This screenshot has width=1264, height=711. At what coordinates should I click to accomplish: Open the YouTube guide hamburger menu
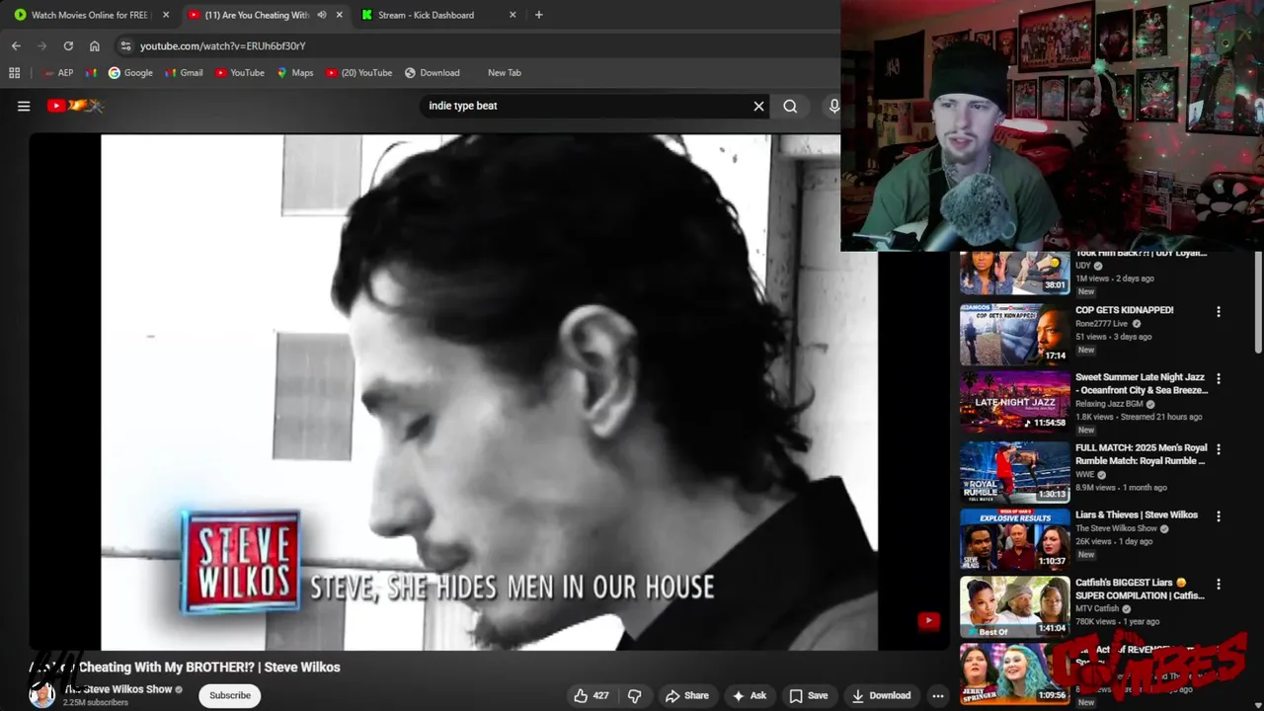pyautogui.click(x=24, y=106)
